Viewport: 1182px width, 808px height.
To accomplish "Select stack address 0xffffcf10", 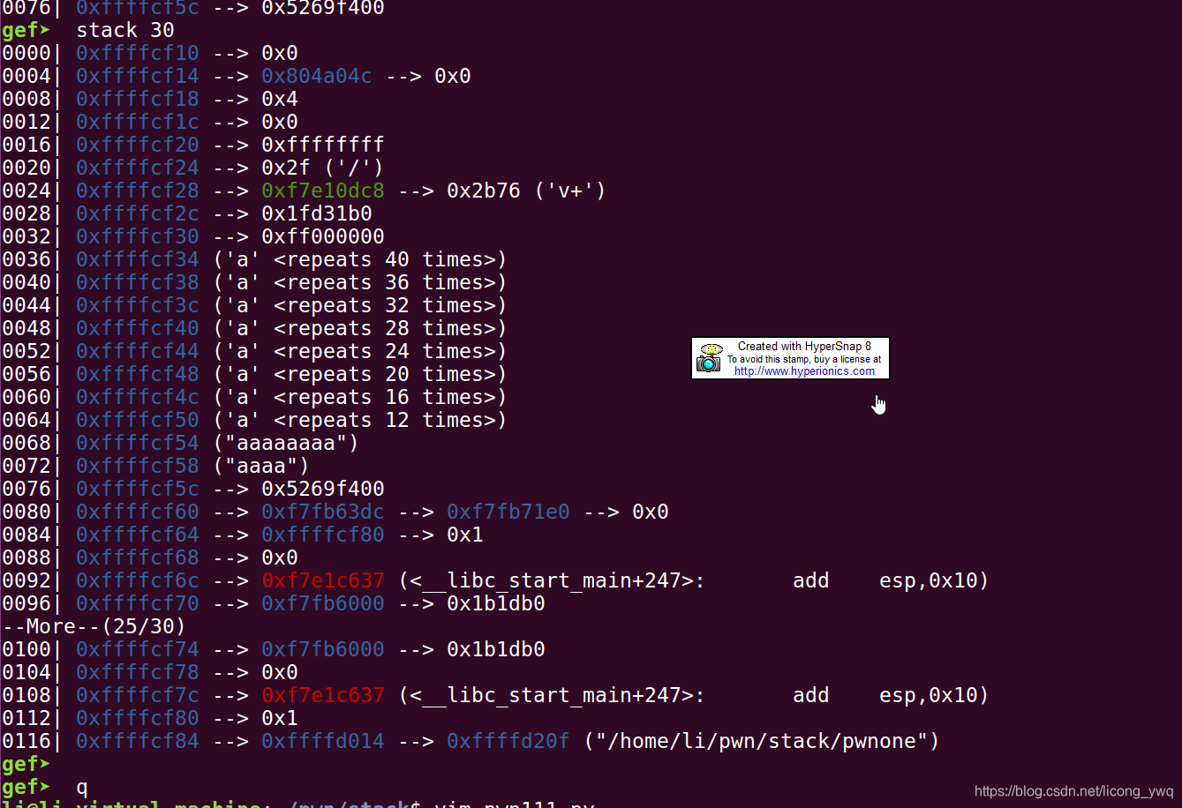I will pos(138,53).
